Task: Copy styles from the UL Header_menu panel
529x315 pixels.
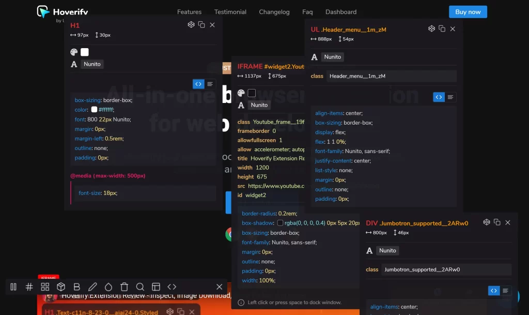Action: 442,28
